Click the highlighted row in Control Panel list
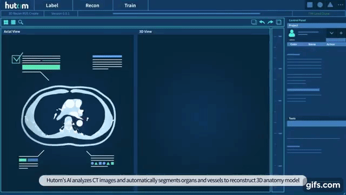The height and width of the screenshot is (195, 346). point(303,90)
